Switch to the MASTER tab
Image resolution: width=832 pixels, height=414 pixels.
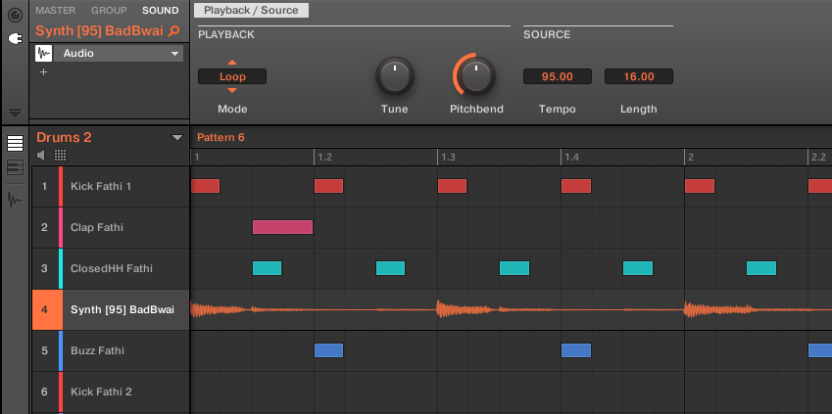pos(55,11)
